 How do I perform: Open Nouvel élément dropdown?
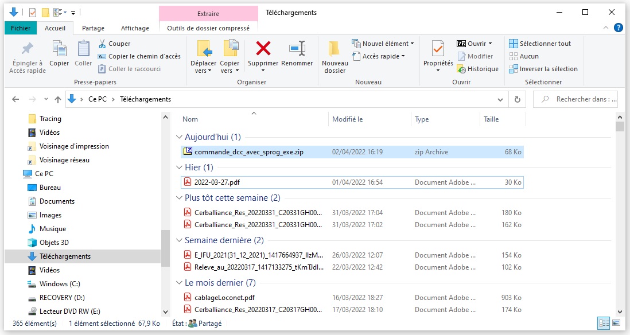(x=383, y=44)
